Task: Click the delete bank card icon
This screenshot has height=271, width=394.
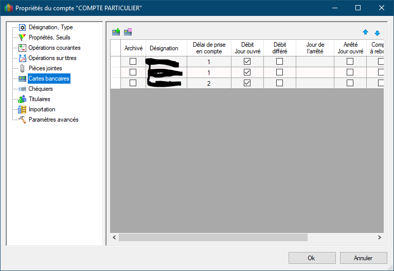Action: pos(128,32)
